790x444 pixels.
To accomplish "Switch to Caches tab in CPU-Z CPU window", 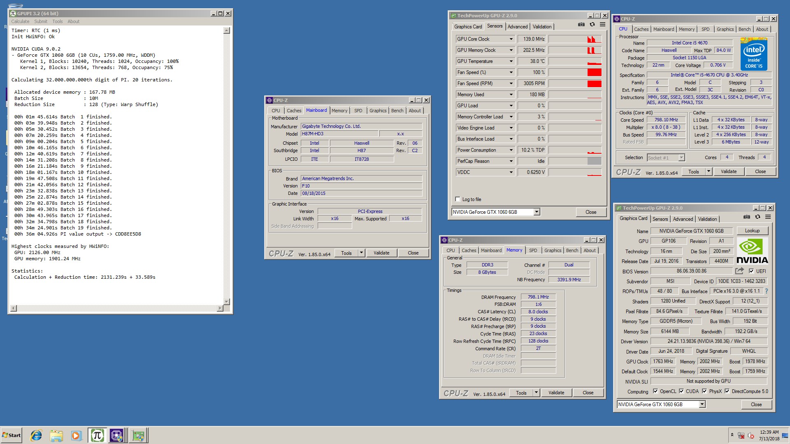I will pos(641,29).
